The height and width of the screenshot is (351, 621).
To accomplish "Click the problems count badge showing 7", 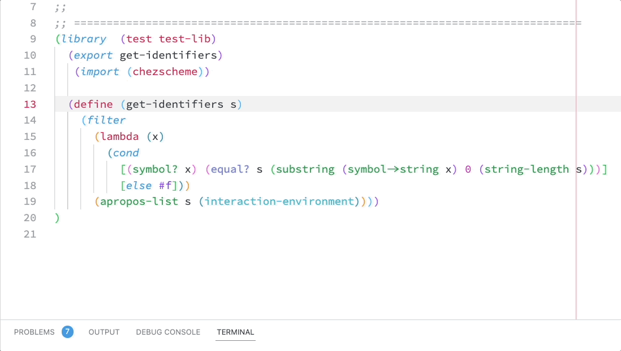I will (x=67, y=332).
